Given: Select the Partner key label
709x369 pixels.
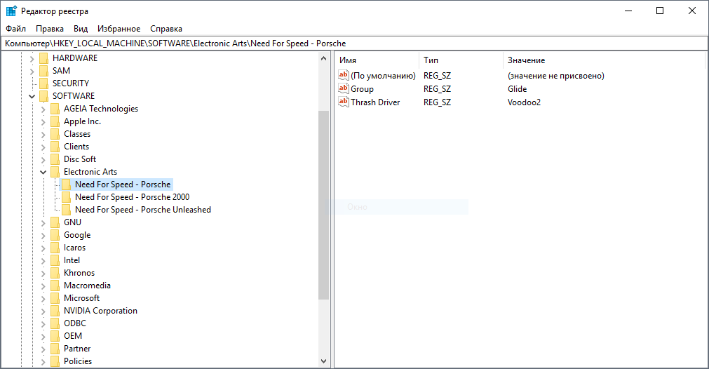Looking at the screenshot, I should pyautogui.click(x=77, y=349).
